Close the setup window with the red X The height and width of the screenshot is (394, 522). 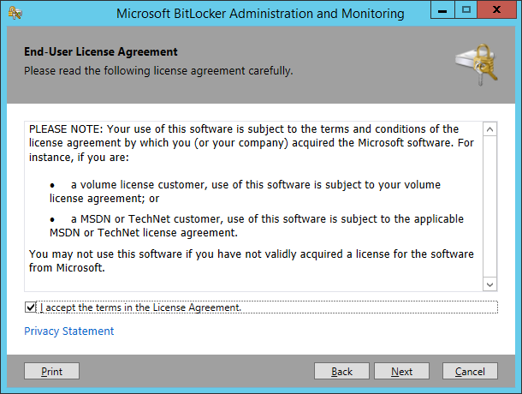[496, 9]
